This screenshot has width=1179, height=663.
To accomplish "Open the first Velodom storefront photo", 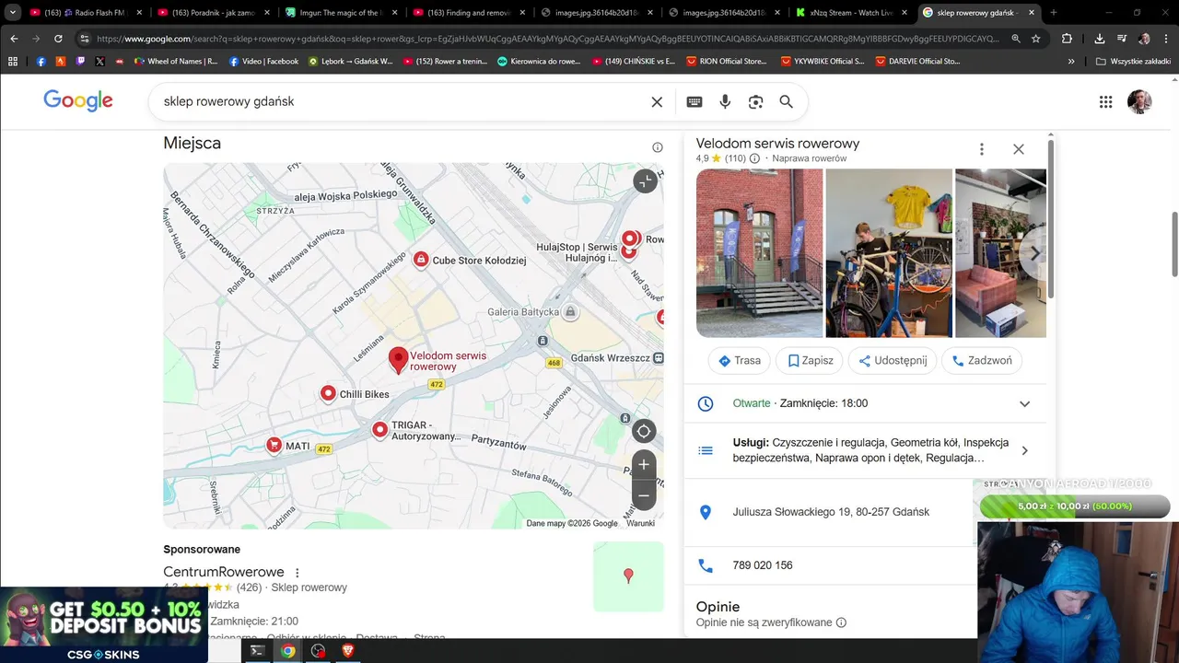I will point(759,253).
